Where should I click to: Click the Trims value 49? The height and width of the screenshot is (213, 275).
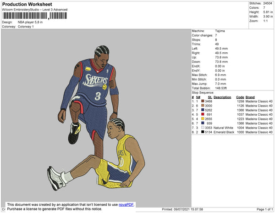pyautogui.click(x=217, y=44)
